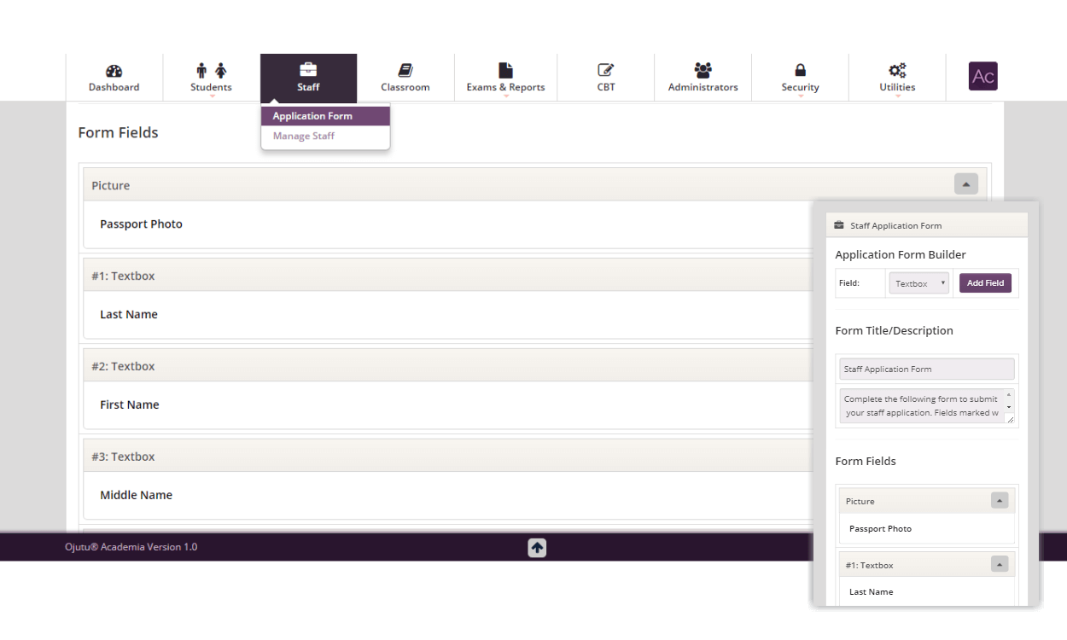This screenshot has height=640, width=1067.
Task: Click the Passport Photo field in main form
Action: click(141, 224)
